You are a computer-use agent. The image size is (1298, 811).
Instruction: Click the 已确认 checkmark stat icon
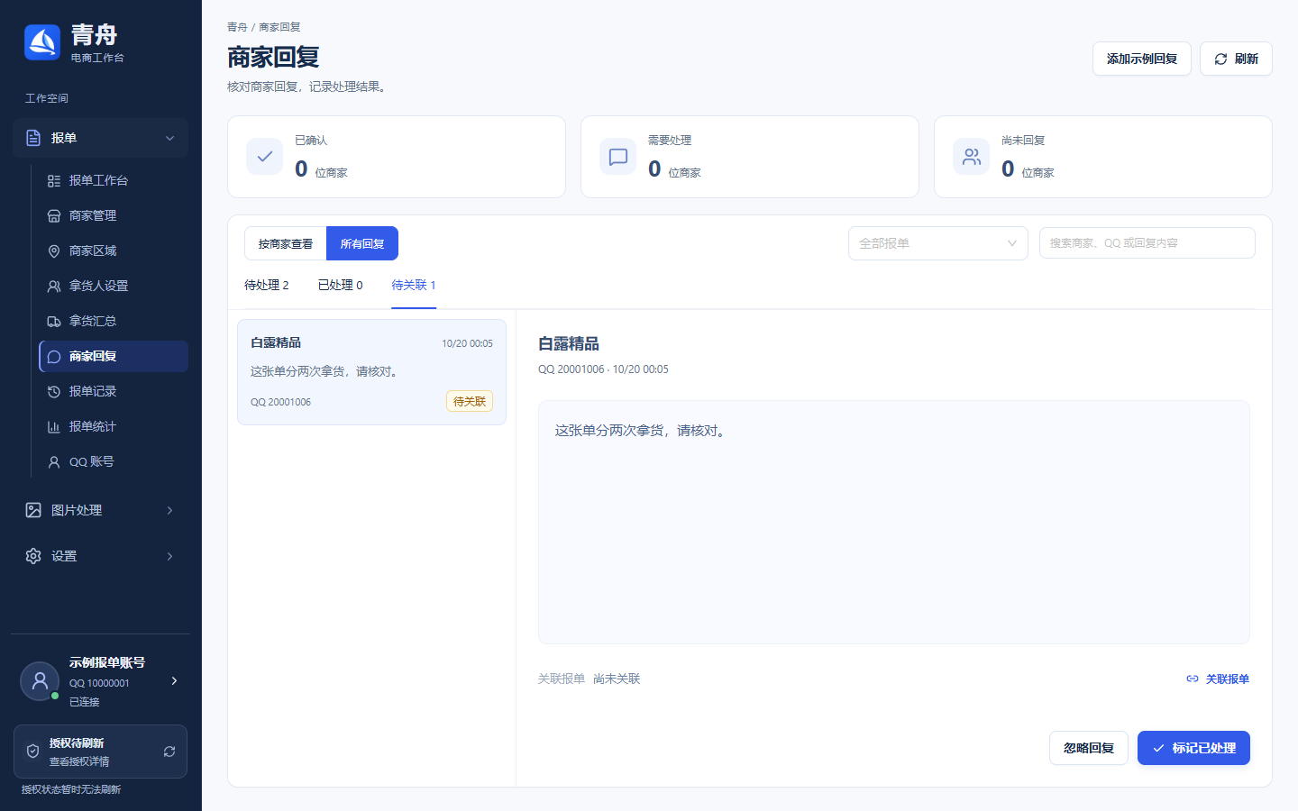coord(265,157)
